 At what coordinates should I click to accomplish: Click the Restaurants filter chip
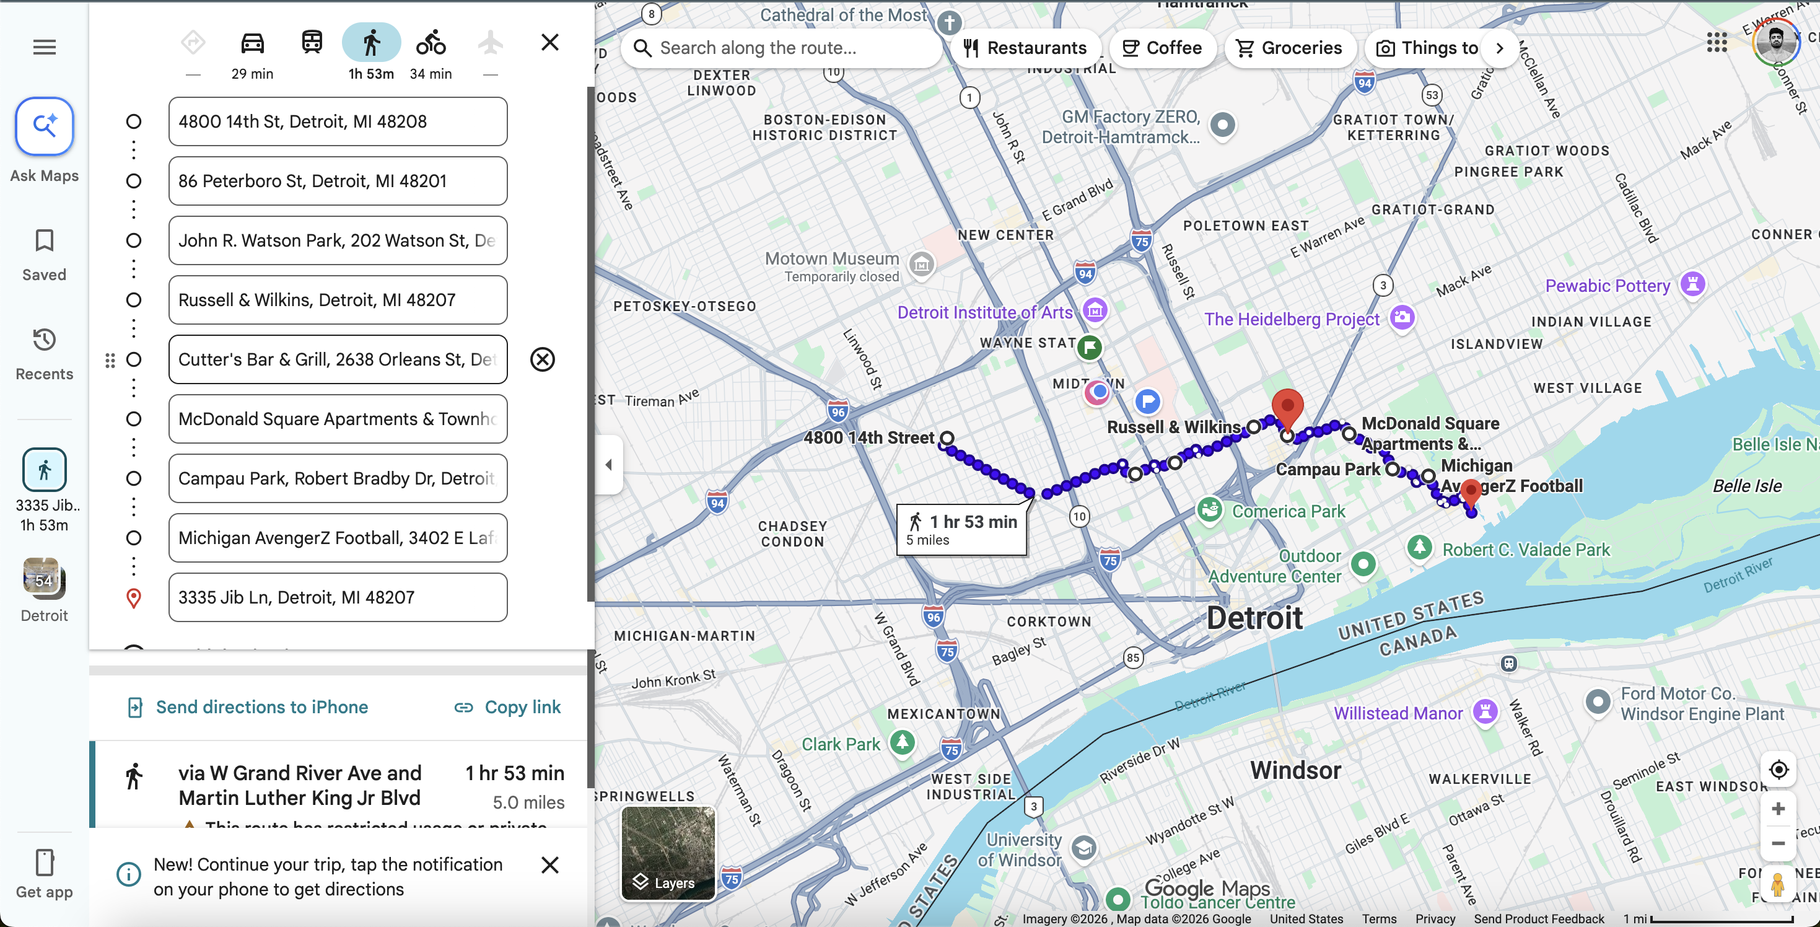tap(1025, 48)
